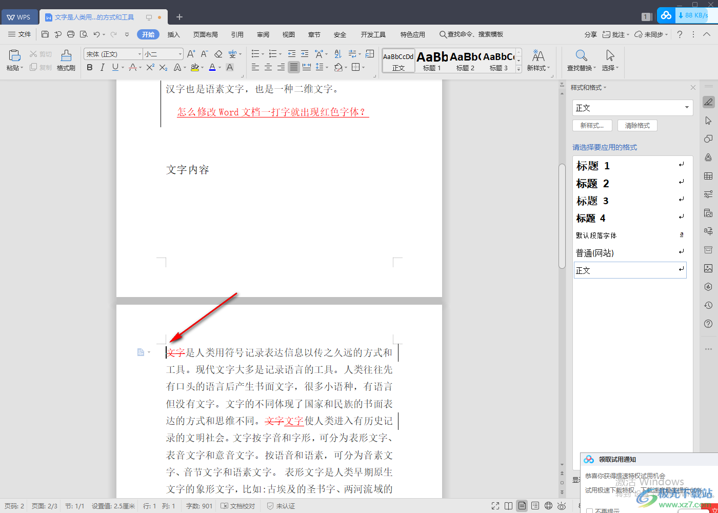Click the 批注 button

pos(615,34)
